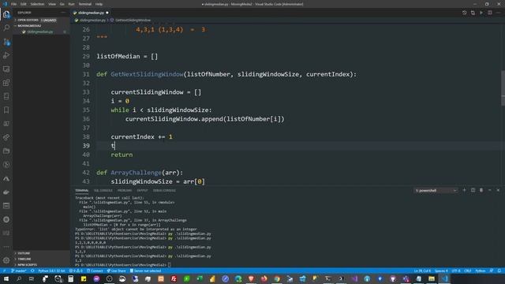Screen dimensions: 505x284
Task: Click slidingmedian.py in the breadcrumb
Action: 92,20
